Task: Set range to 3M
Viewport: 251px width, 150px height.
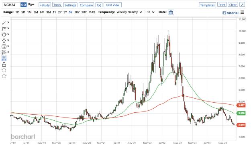Action: point(36,12)
